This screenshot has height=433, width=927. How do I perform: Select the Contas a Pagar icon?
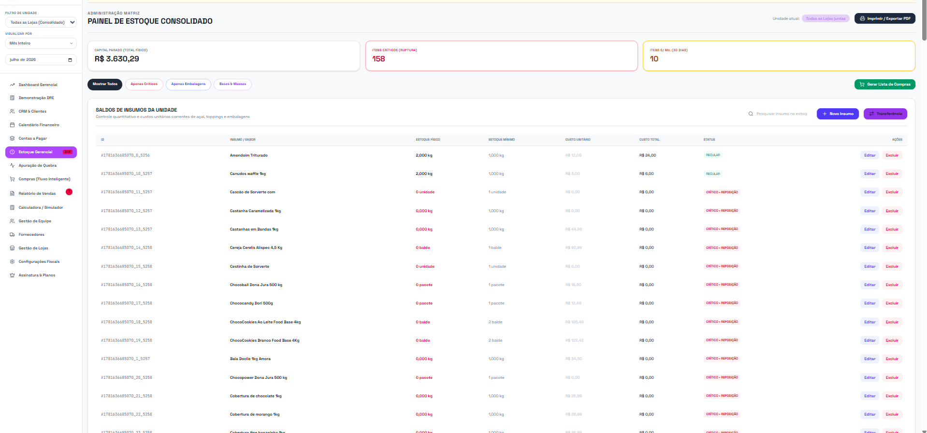[x=12, y=138]
